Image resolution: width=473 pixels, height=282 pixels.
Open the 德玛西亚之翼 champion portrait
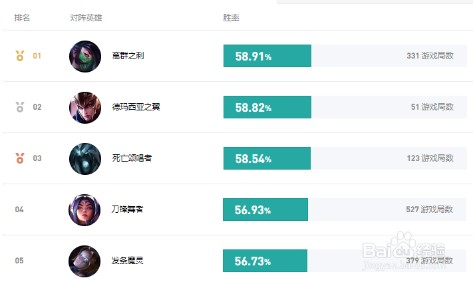pyautogui.click(x=85, y=108)
